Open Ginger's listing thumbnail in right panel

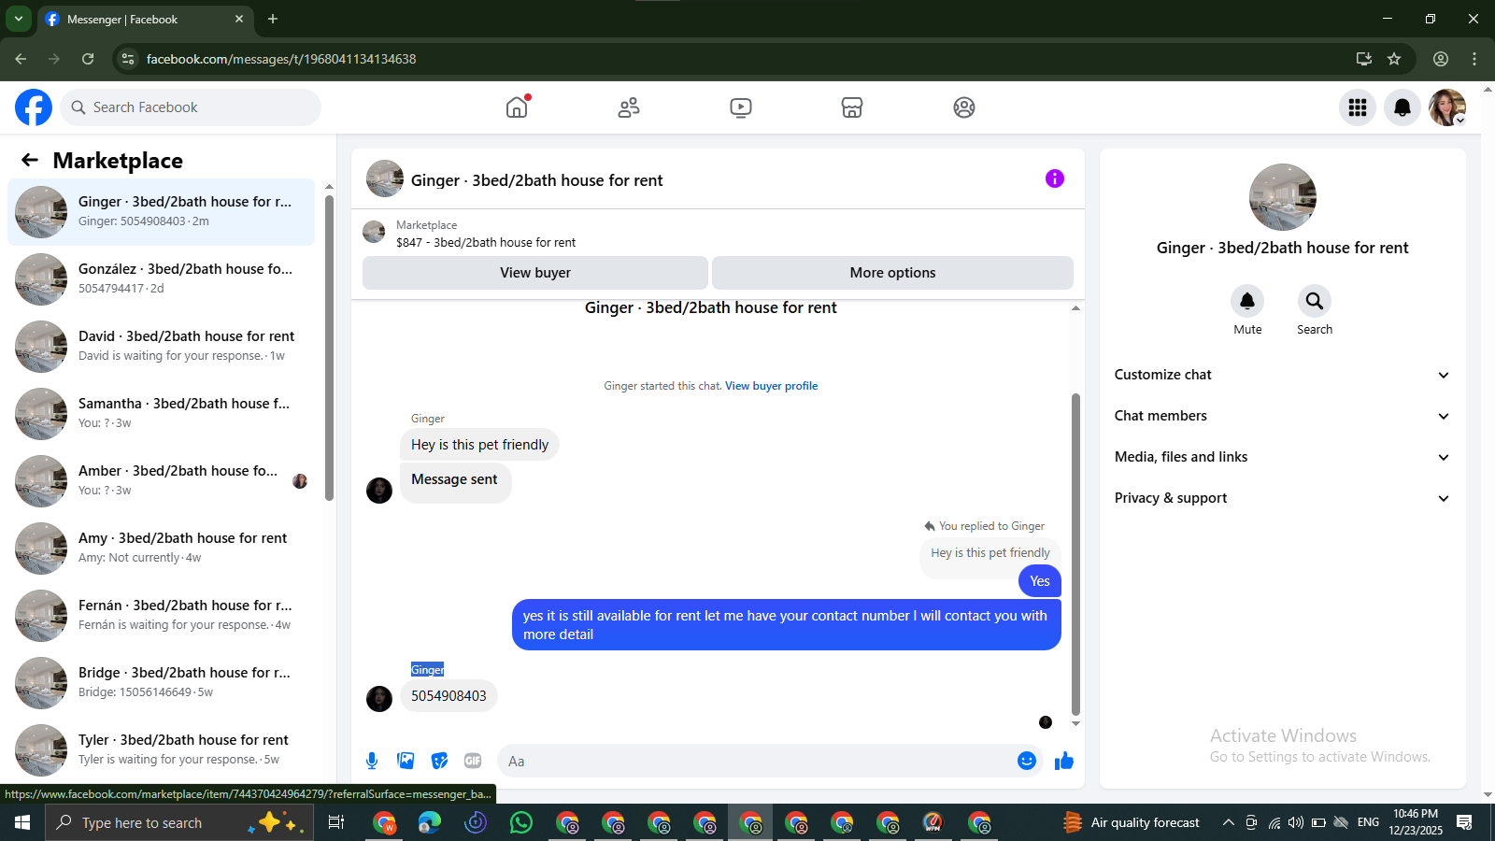pyautogui.click(x=1283, y=197)
